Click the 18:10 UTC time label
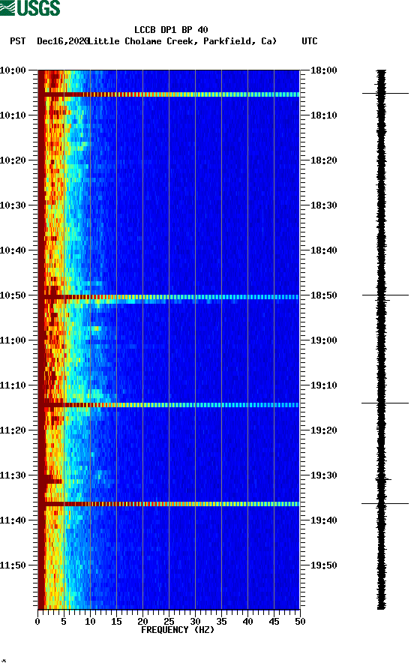 coord(324,115)
